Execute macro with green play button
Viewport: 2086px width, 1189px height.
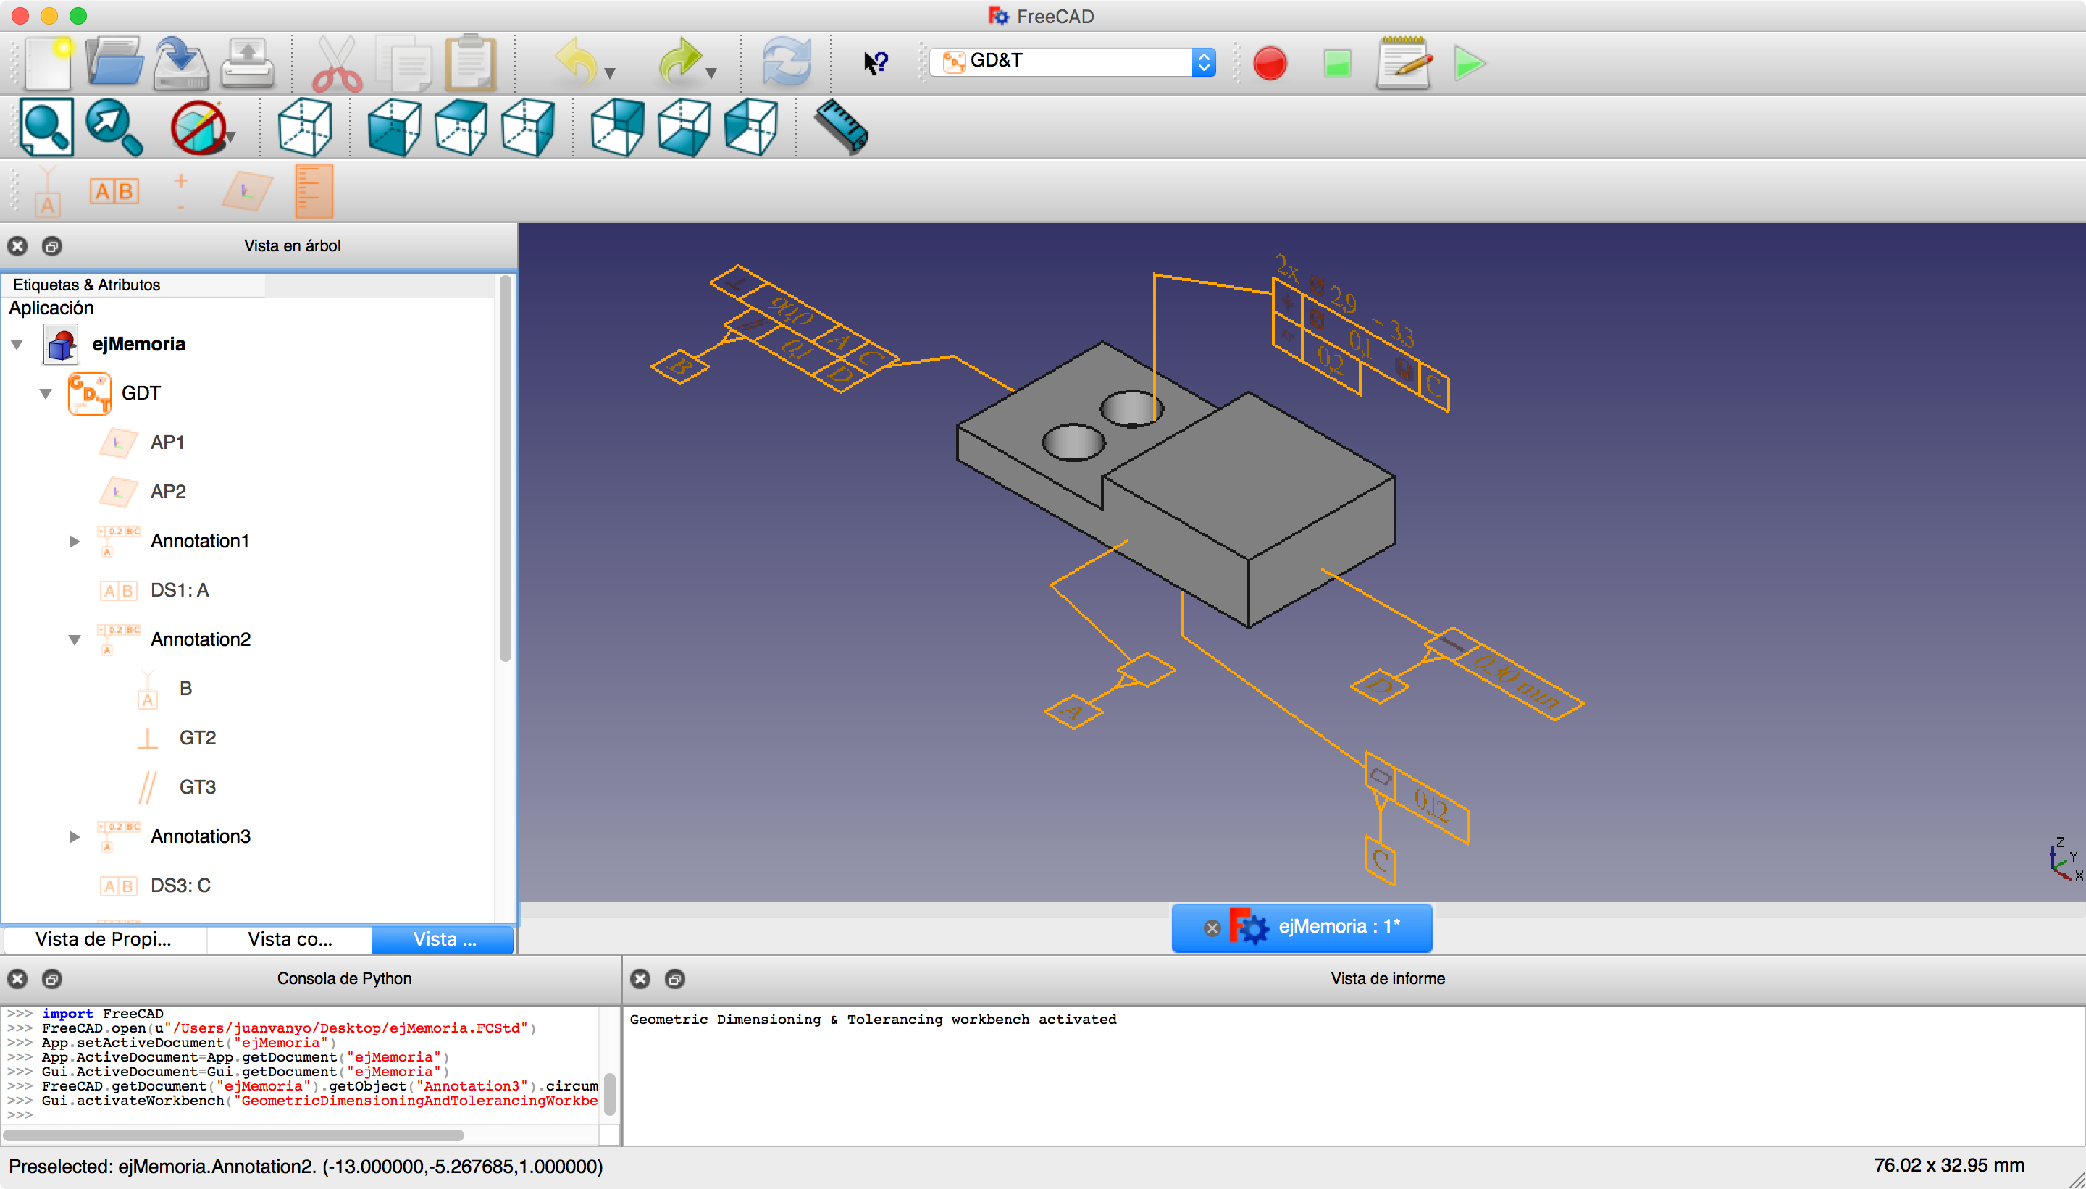[1470, 63]
